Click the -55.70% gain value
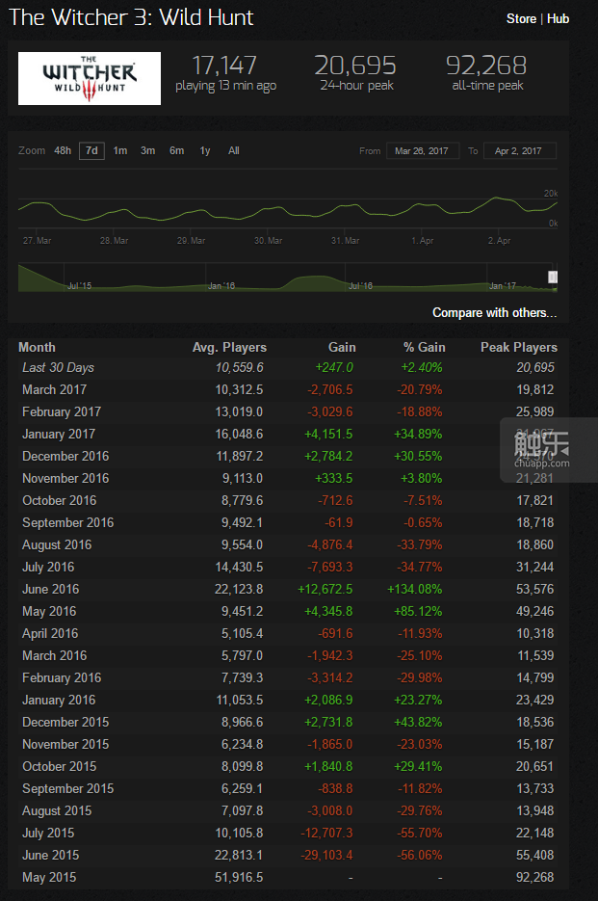598x901 pixels. (x=419, y=834)
